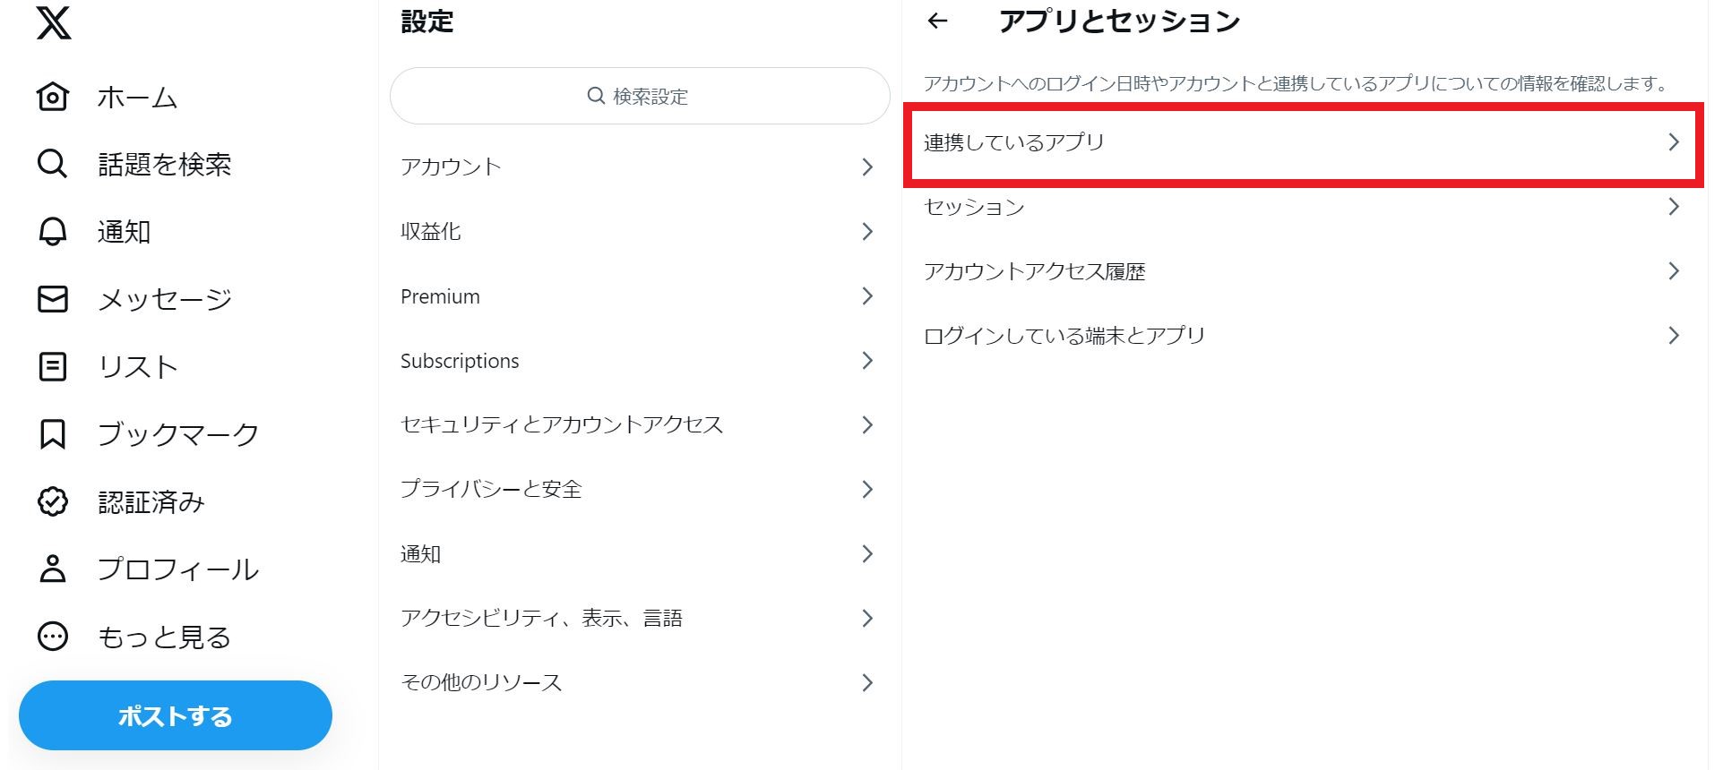This screenshot has width=1723, height=770.
Task: Select the ホーム (Home) icon
Action: (52, 97)
